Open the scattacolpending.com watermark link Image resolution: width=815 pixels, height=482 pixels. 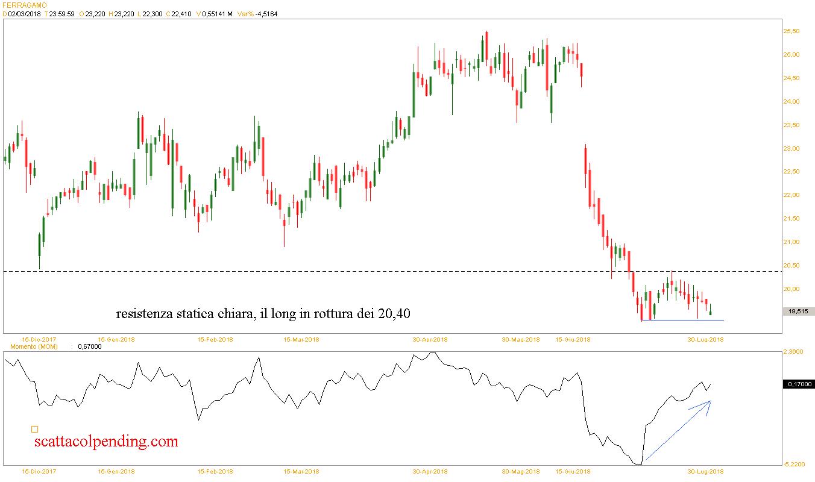coord(106,442)
